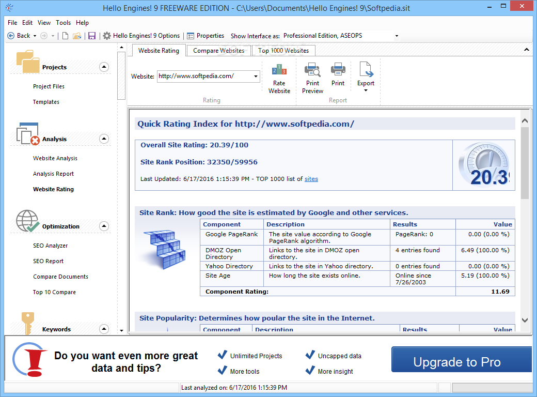Open project folder icon in toolbar

(x=77, y=36)
